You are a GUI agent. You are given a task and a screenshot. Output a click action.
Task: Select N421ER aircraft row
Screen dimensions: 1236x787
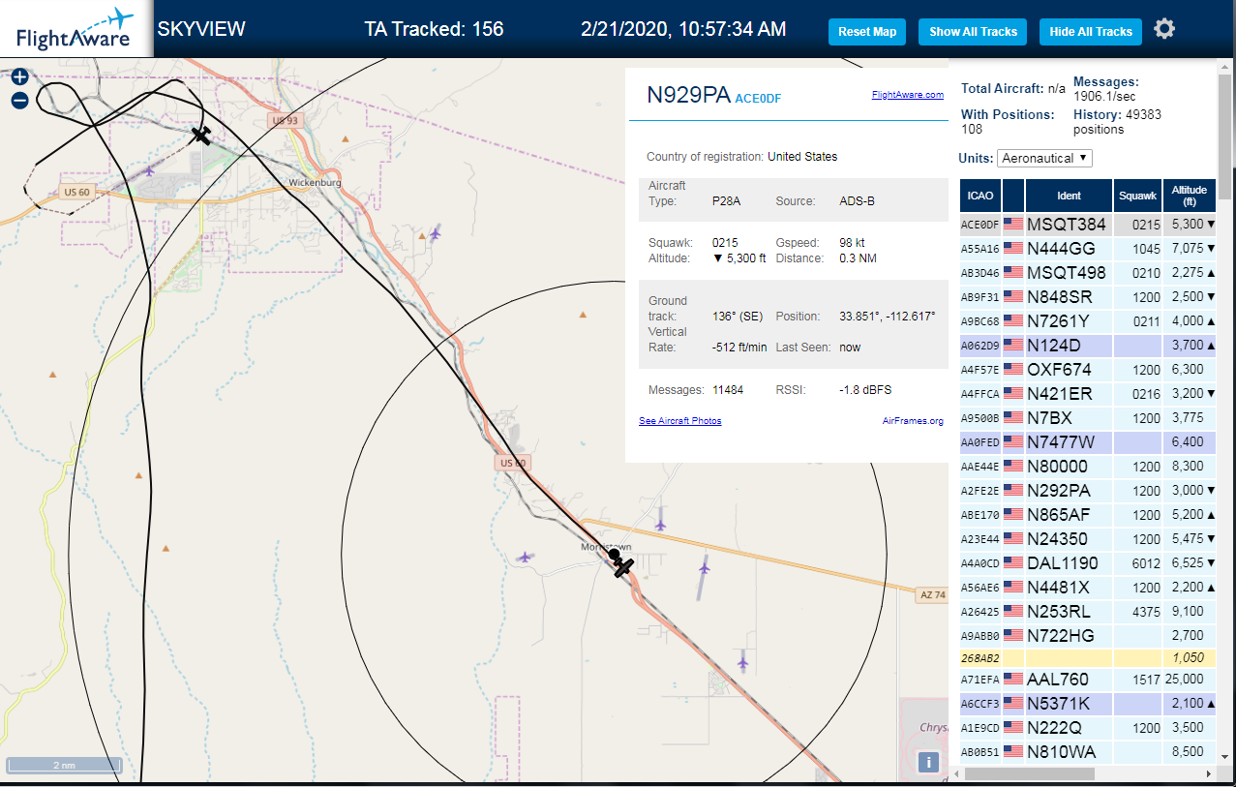pyautogui.click(x=1088, y=393)
